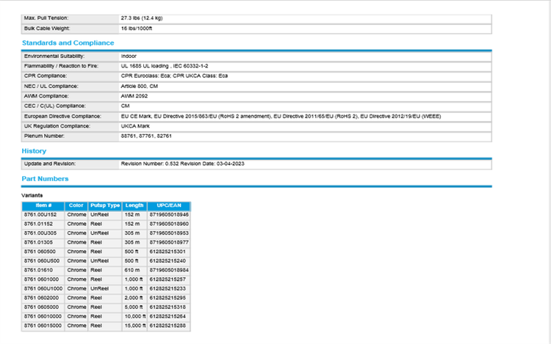
Task: Click the 15,000 ft length cell
Action: pyautogui.click(x=134, y=324)
